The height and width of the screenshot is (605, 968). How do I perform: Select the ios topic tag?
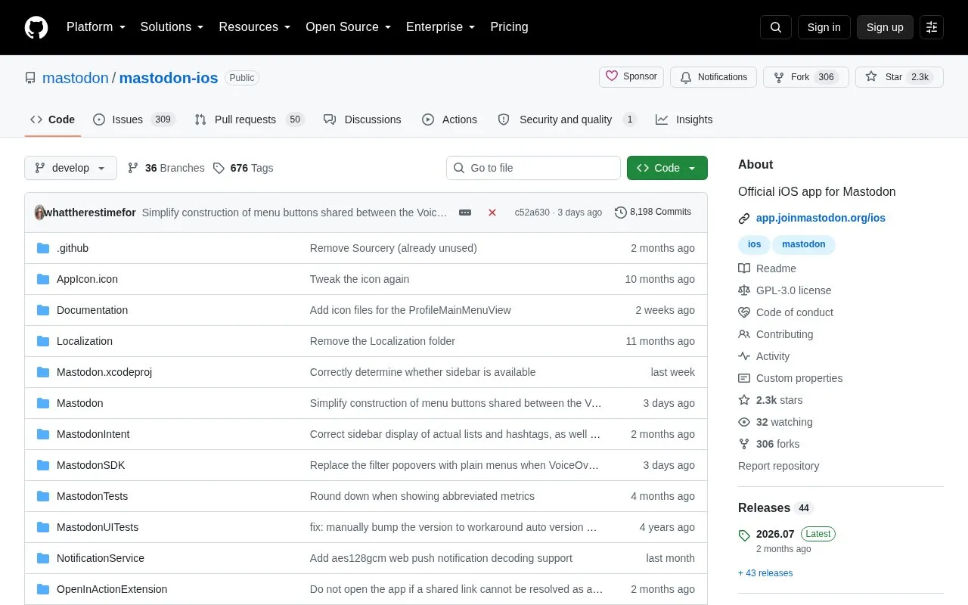(754, 244)
